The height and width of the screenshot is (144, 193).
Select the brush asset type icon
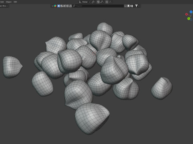click(70, 6)
